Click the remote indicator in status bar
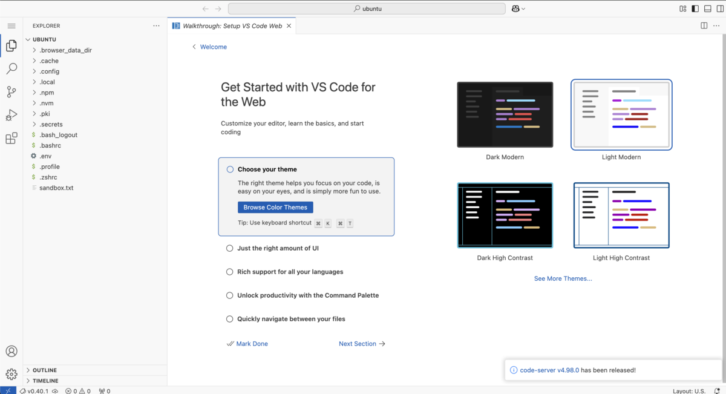 pos(8,390)
